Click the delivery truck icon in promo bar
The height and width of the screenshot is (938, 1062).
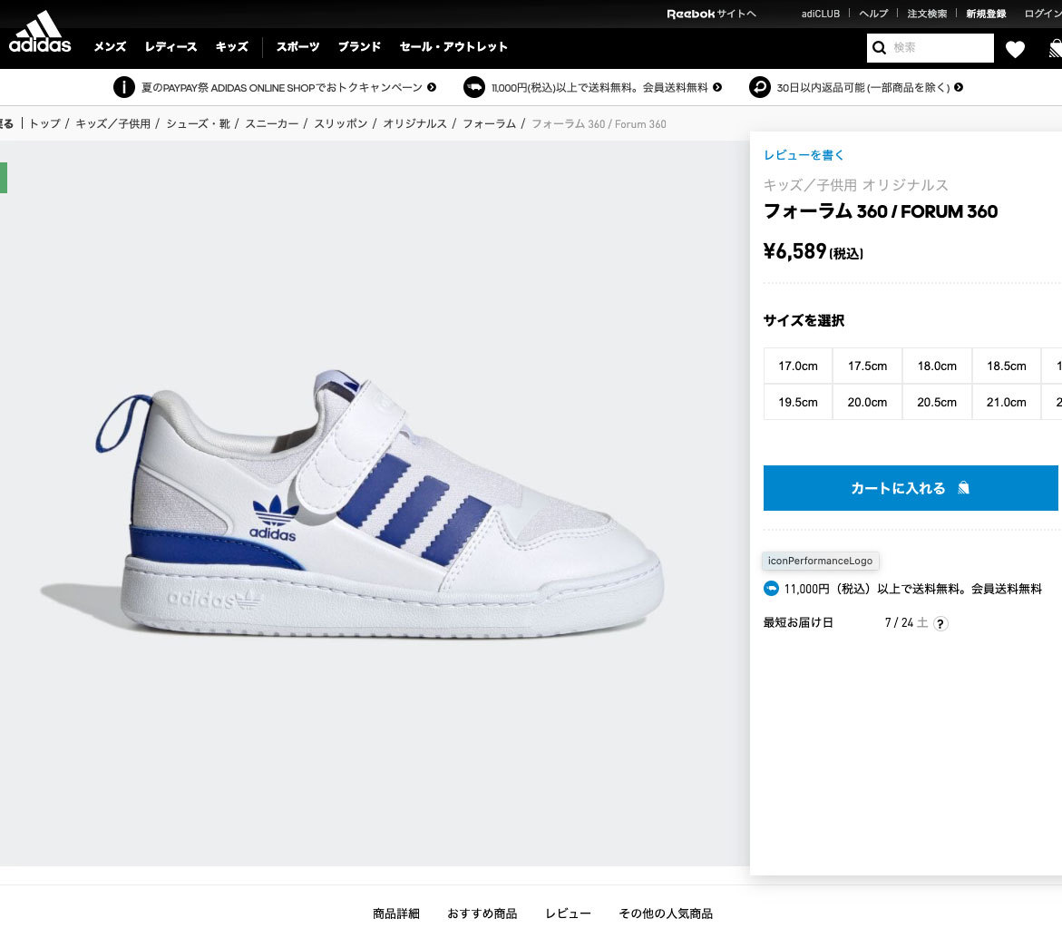473,87
